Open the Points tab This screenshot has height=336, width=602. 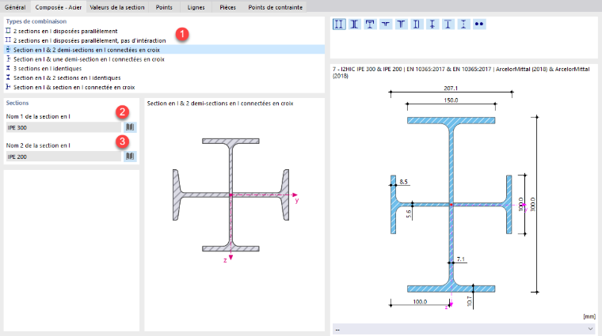164,7
